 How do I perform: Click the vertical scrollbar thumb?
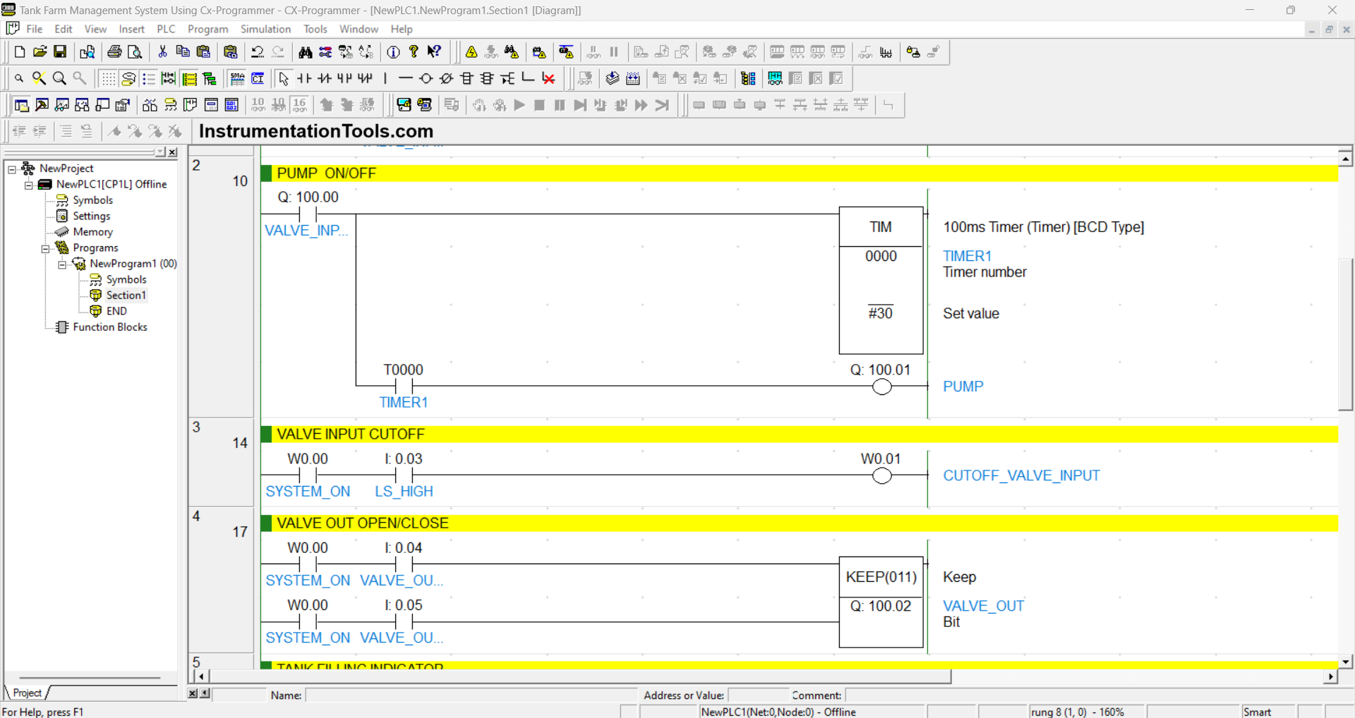1346,334
